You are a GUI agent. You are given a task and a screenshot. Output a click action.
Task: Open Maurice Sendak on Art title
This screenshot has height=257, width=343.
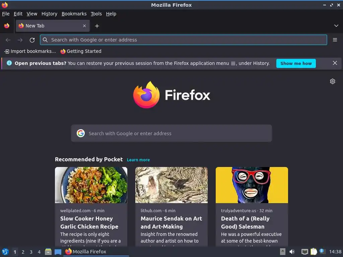[x=171, y=223]
